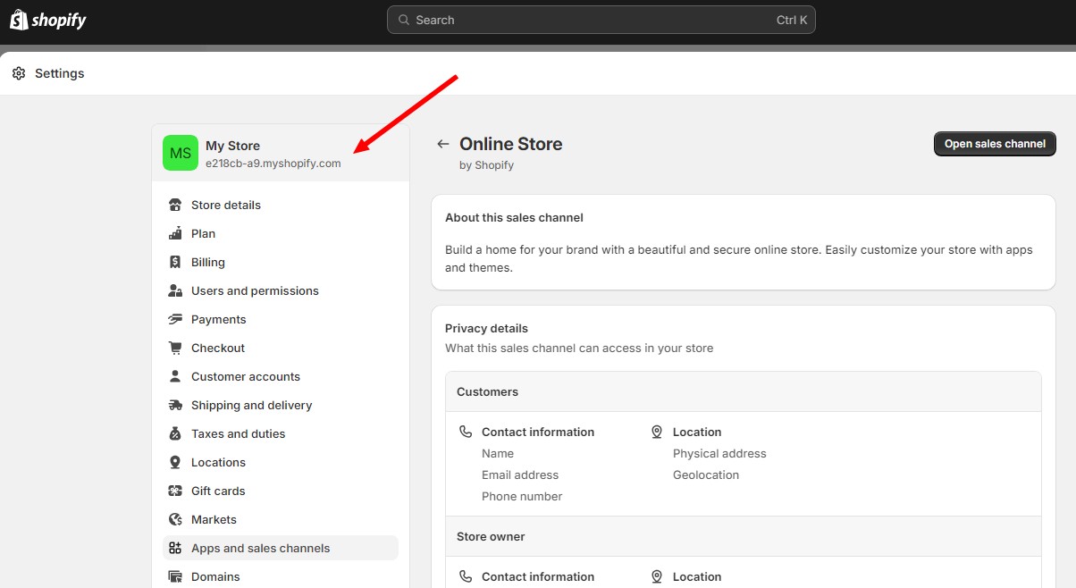Click the location pin icon under Store owner
The width and height of the screenshot is (1076, 588).
657,576
